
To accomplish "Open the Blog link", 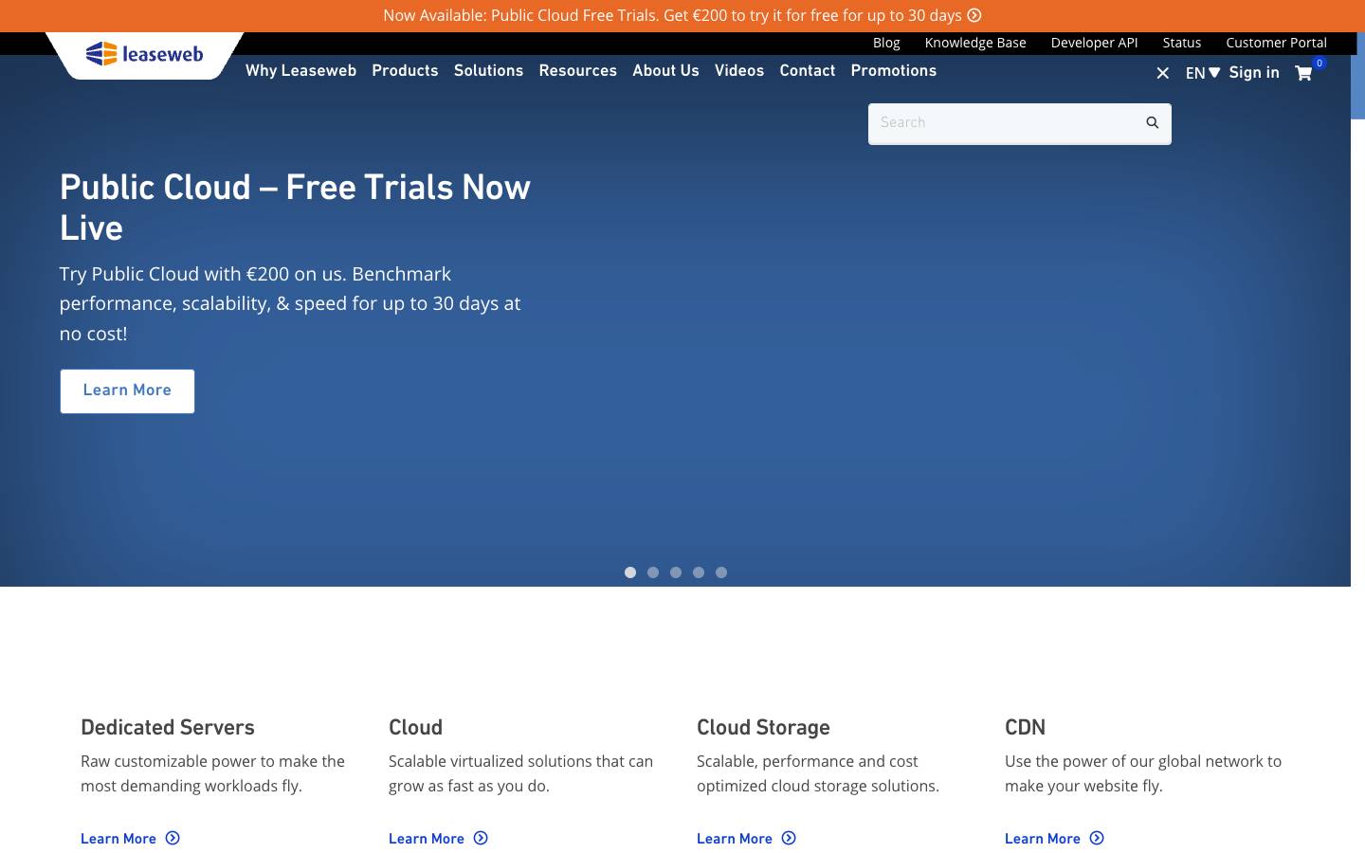I will tap(886, 43).
